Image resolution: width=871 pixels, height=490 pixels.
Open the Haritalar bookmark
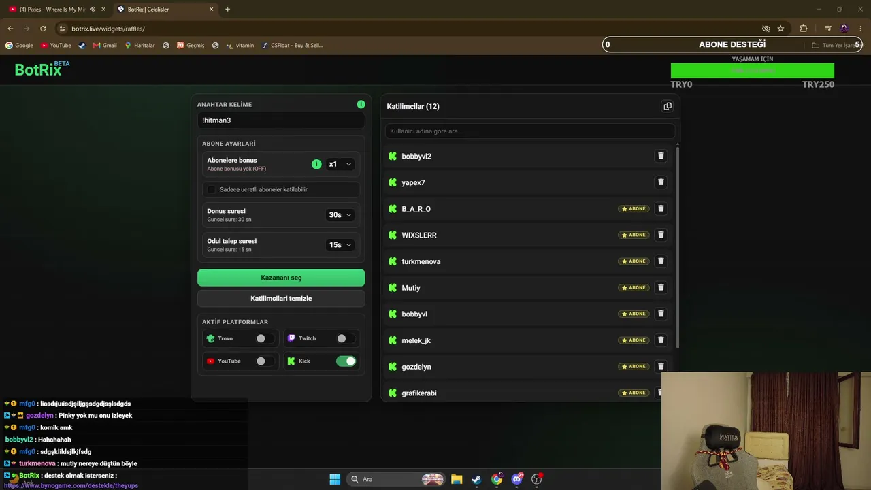tap(139, 46)
